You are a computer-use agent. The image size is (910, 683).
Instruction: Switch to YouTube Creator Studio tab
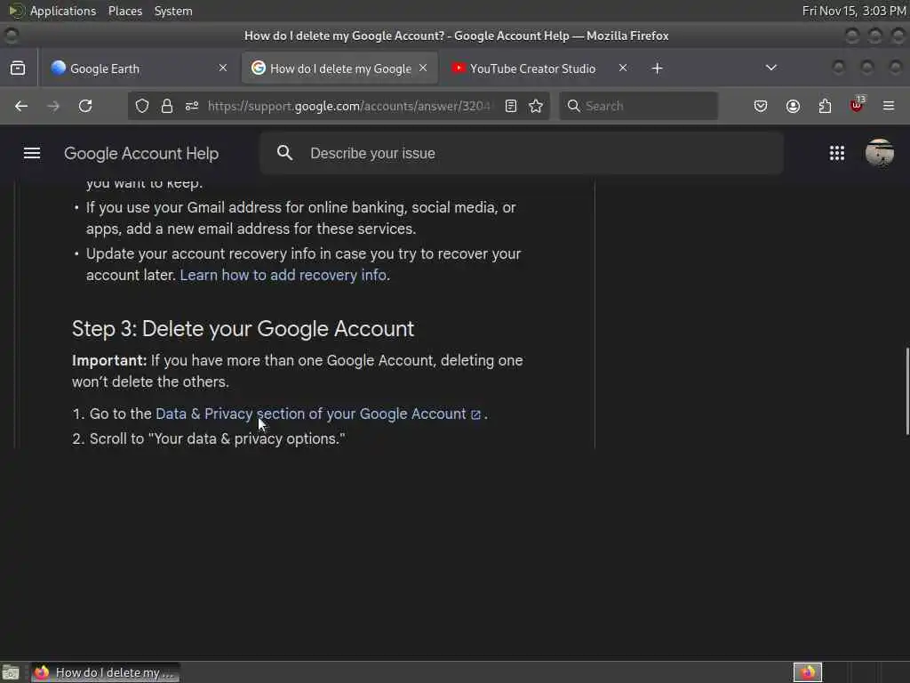click(x=539, y=68)
